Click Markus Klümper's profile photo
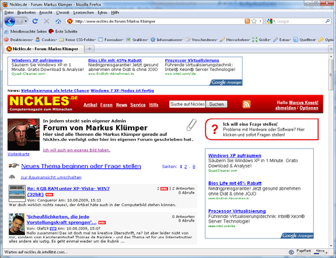Viewport: 336px width, 258px height. [x=24, y=135]
